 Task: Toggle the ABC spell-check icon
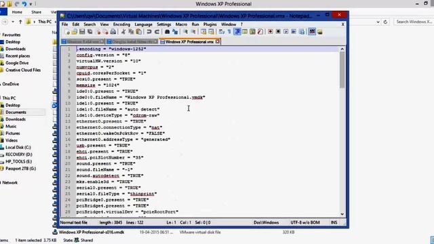[x=312, y=32]
